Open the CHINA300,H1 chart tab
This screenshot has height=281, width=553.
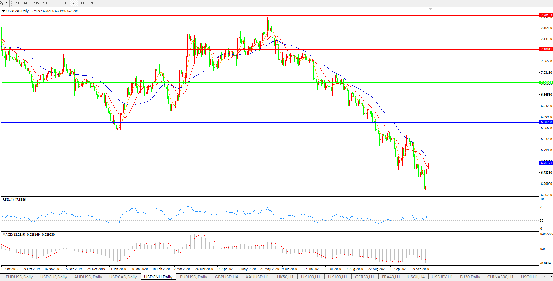coord(500,277)
